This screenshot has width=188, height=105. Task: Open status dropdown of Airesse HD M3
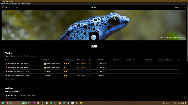click(82, 68)
